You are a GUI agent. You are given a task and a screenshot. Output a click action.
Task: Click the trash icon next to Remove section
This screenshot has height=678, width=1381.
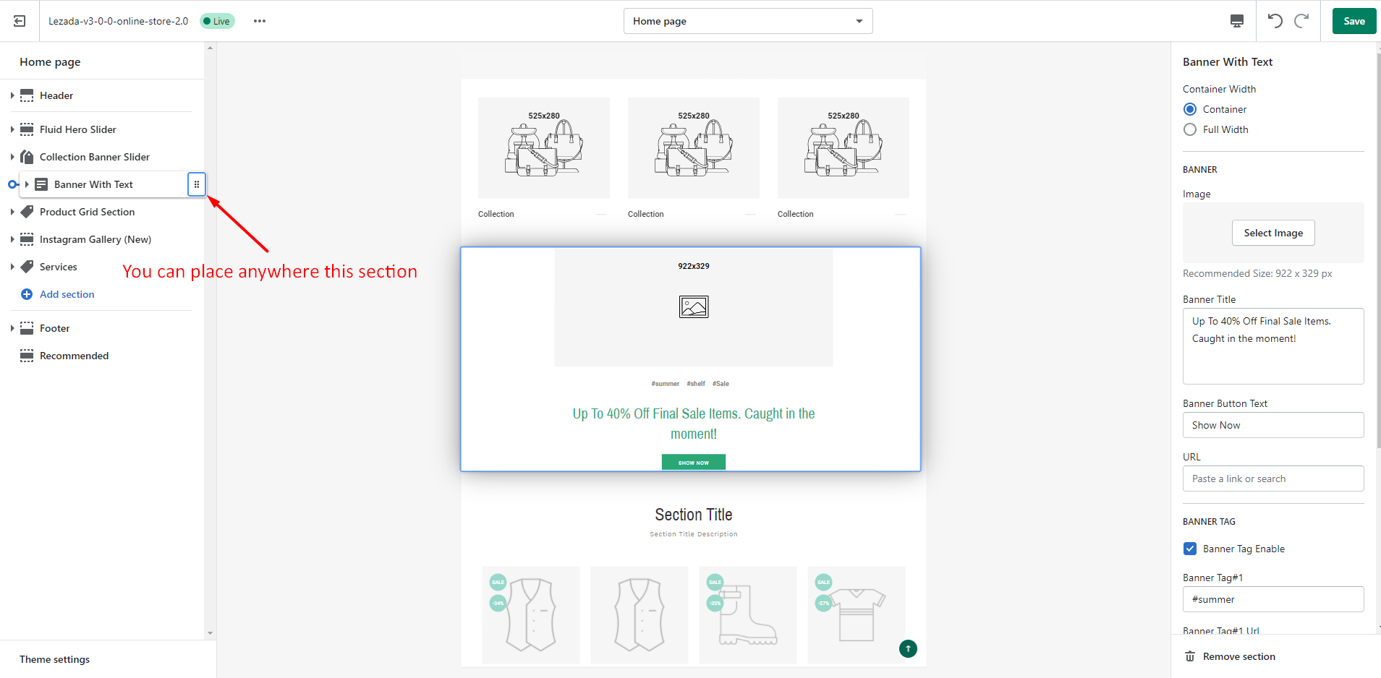1189,656
